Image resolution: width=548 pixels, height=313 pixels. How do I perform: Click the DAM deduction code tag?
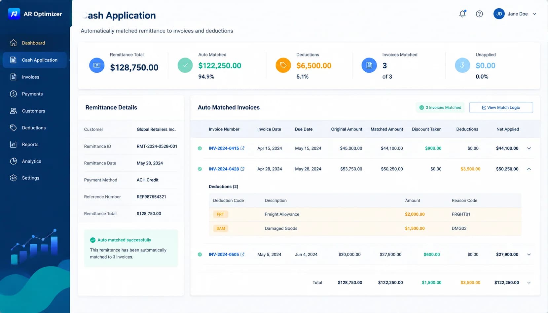pyautogui.click(x=221, y=228)
